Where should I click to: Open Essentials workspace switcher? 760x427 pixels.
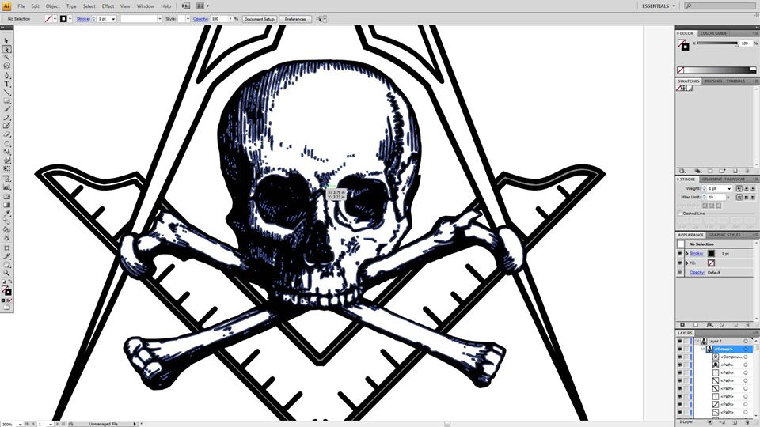658,6
